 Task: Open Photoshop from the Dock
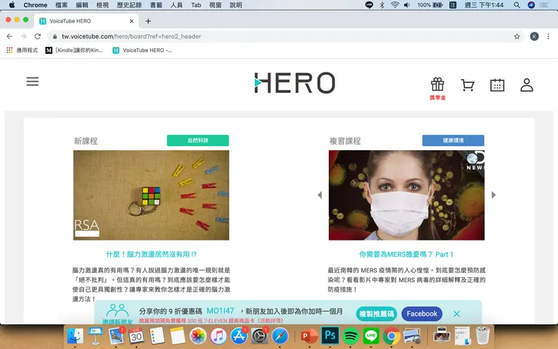(x=330, y=335)
